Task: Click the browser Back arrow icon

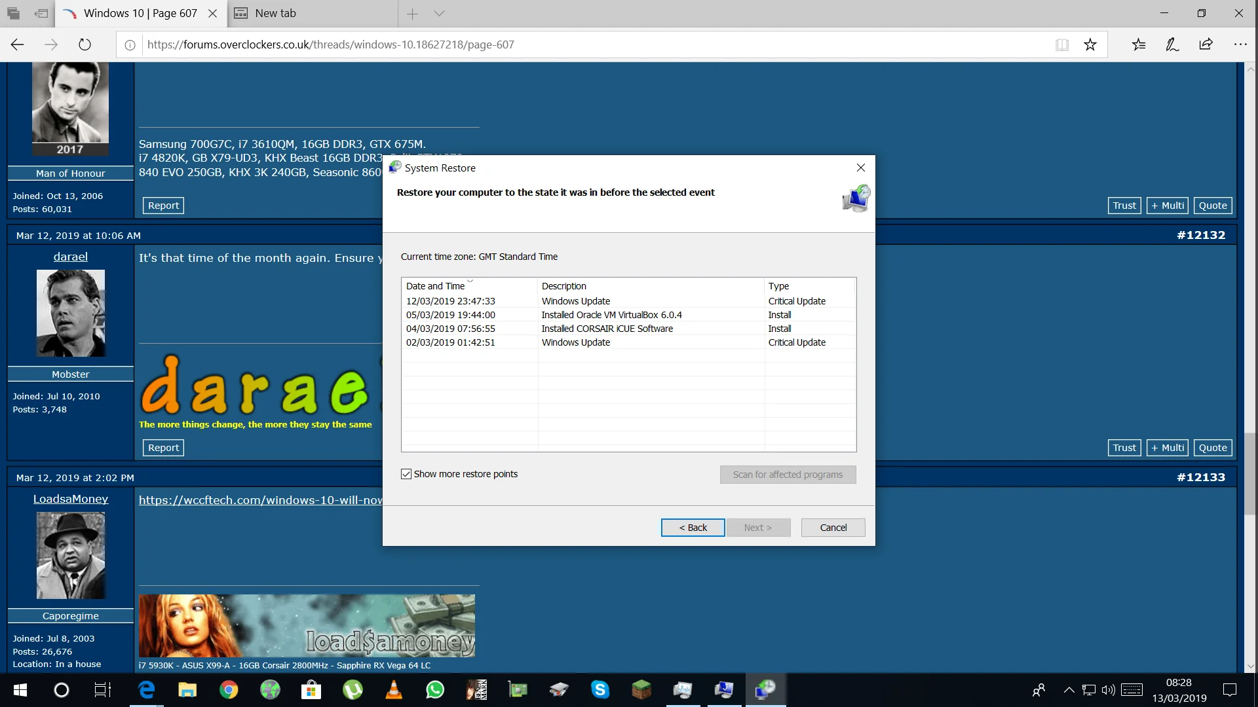Action: point(18,45)
